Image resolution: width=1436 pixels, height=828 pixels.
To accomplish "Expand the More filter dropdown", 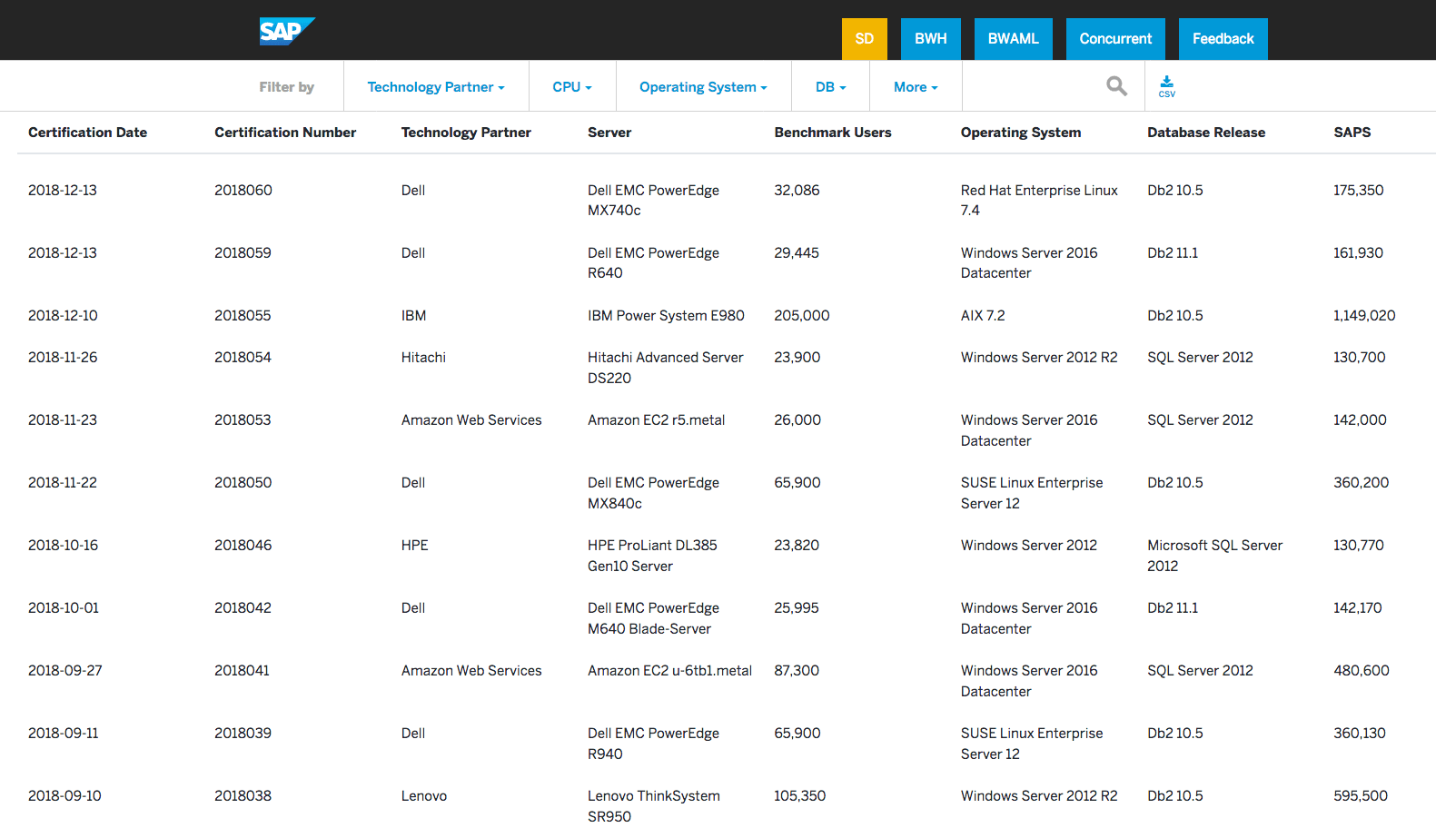I will tap(916, 87).
